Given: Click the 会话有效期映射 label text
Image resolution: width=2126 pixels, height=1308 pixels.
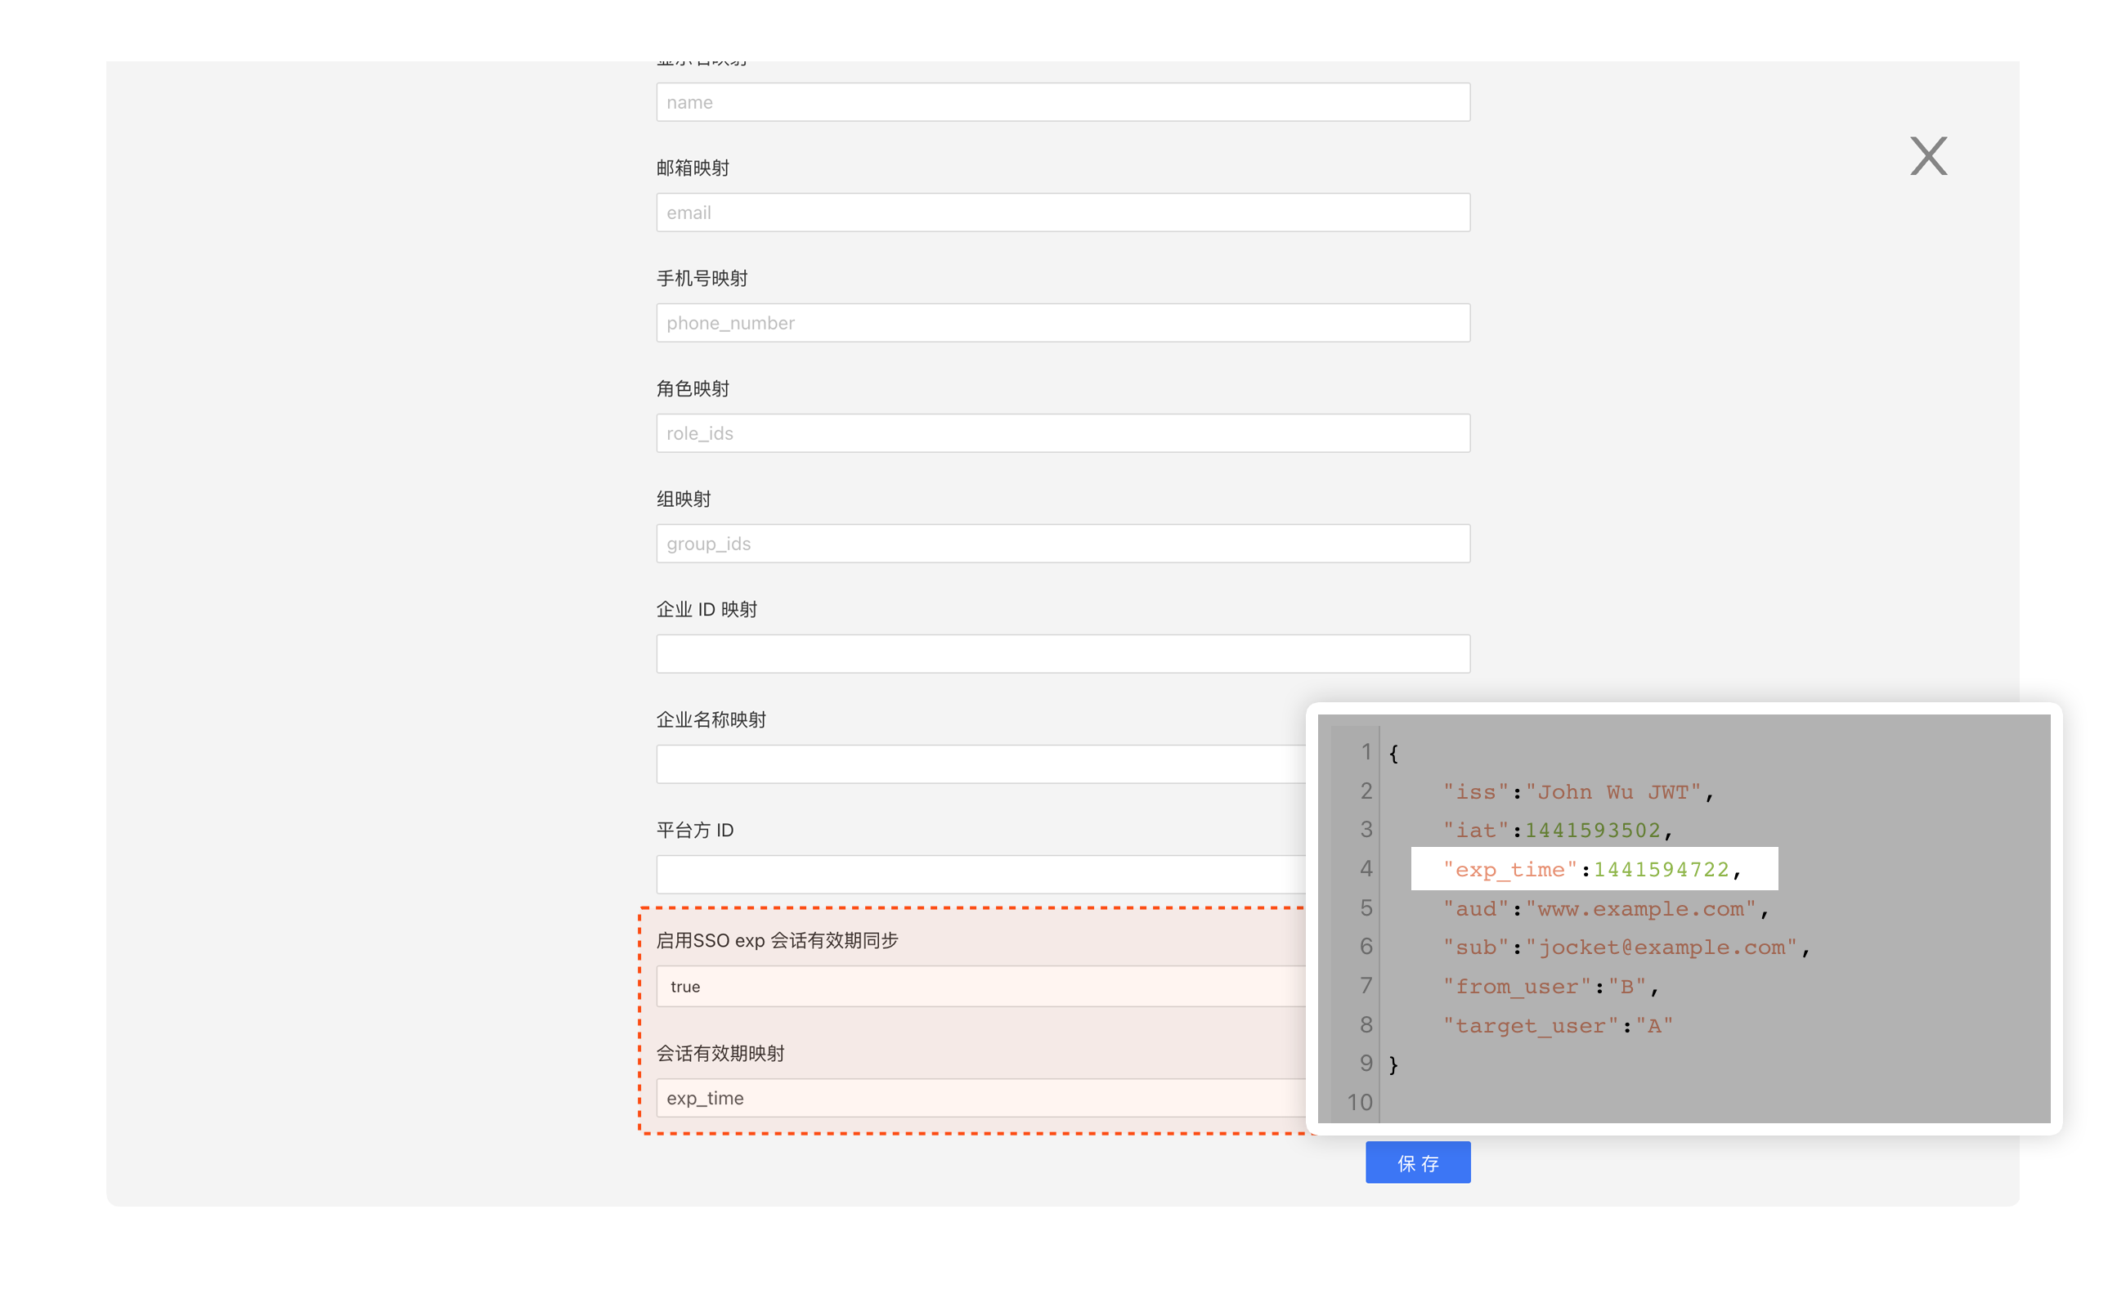Looking at the screenshot, I should click(720, 1054).
